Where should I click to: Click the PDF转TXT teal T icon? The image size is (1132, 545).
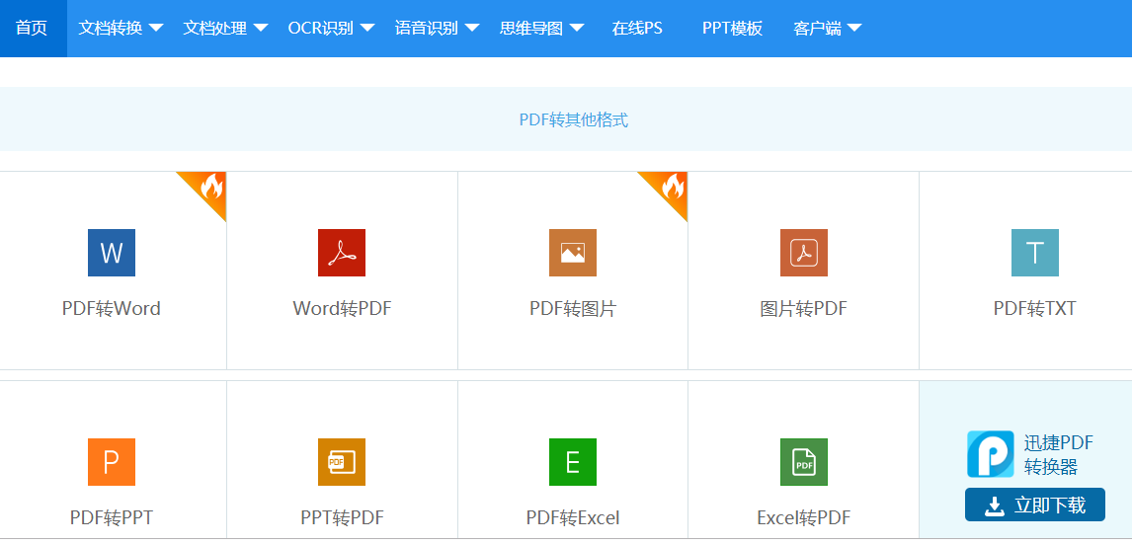pyautogui.click(x=1034, y=253)
